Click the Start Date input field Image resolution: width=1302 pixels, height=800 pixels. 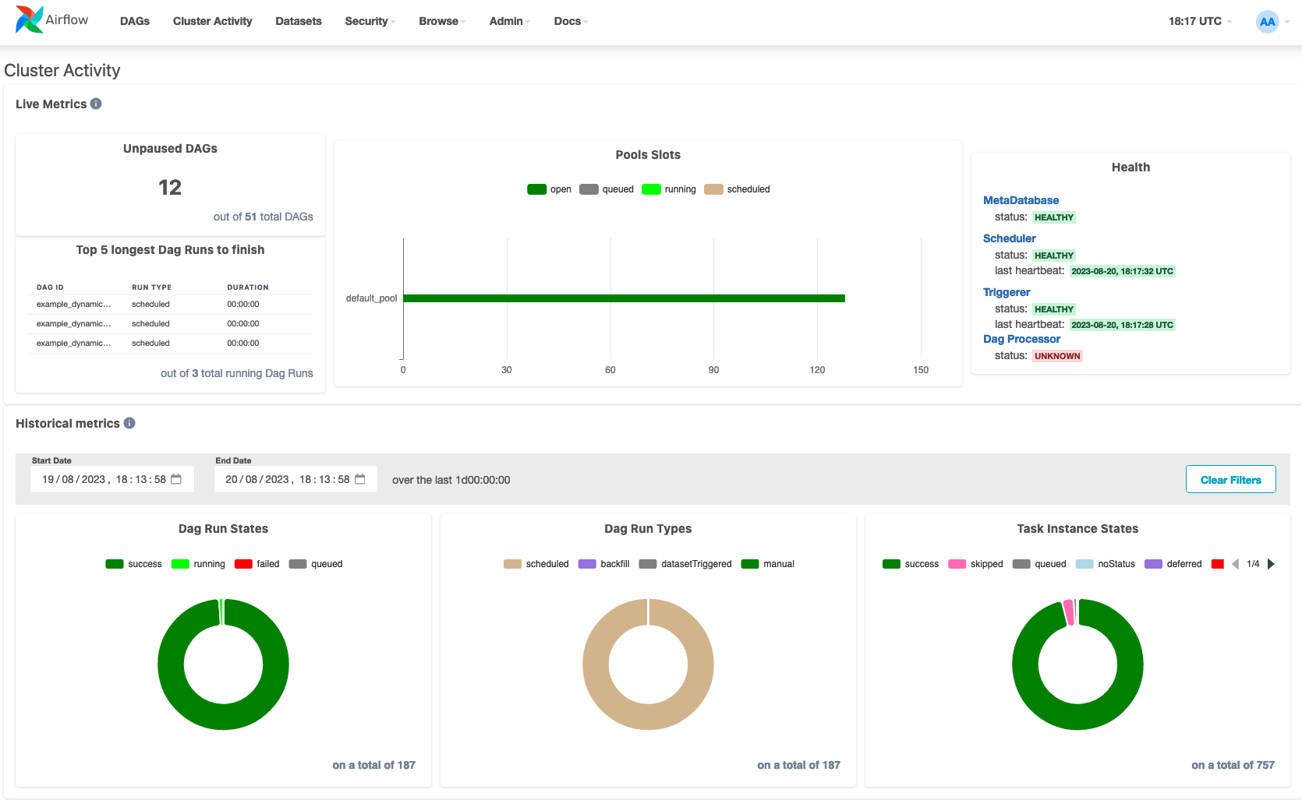(112, 479)
